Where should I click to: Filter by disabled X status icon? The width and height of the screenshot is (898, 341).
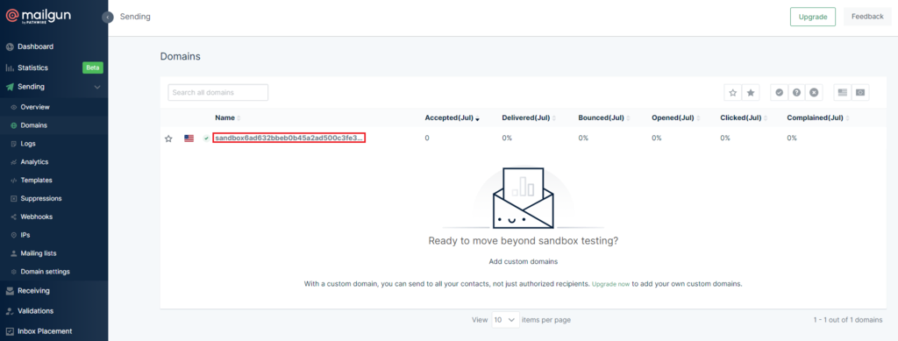[x=814, y=93]
